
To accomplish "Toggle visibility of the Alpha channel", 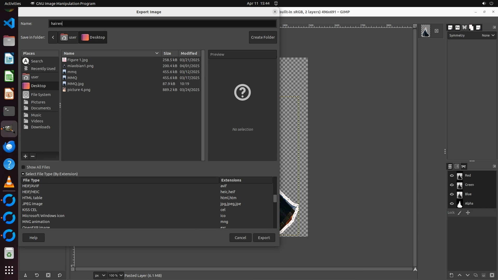I will (x=452, y=204).
